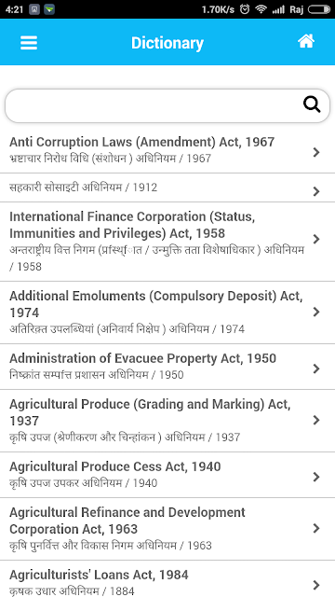Expand chevron for the 1912 Hindi-only entry
This screenshot has width=335, height=597.
[316, 191]
